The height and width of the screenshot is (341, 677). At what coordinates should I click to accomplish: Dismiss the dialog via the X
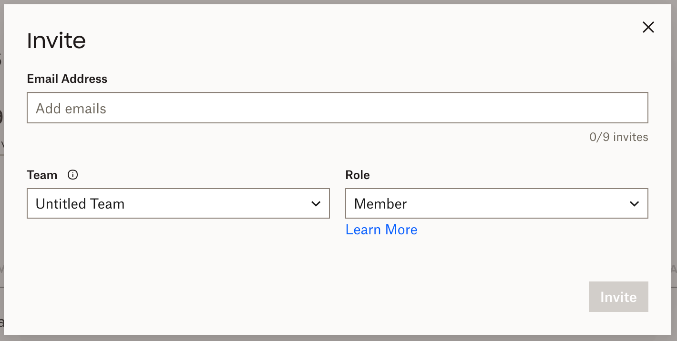[648, 27]
